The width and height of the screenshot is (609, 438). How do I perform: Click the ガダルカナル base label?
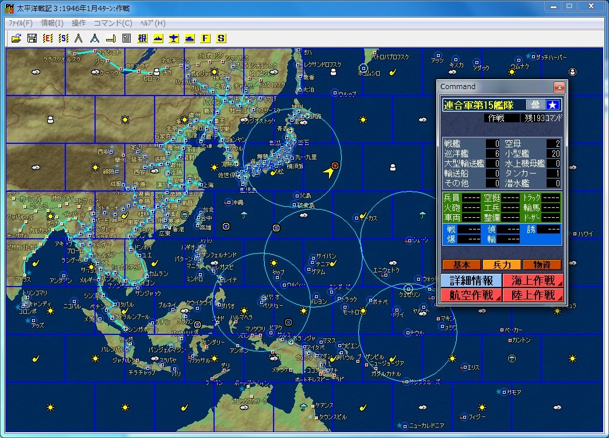coord(386,373)
